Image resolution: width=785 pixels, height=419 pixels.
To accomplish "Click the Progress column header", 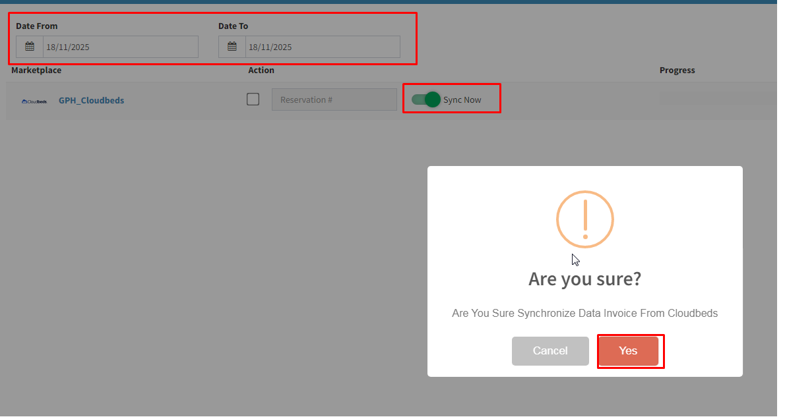I will click(677, 70).
